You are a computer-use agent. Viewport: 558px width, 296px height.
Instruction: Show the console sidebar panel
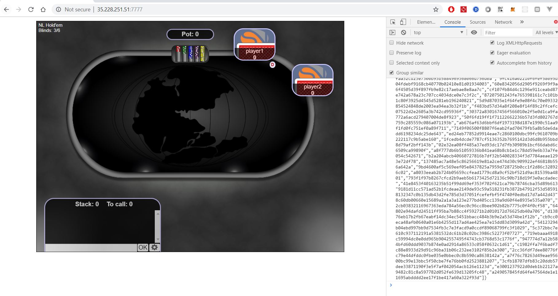[392, 33]
